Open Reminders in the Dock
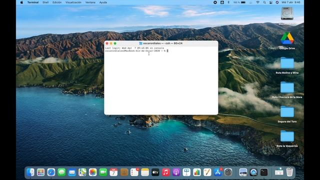 click(x=134, y=172)
